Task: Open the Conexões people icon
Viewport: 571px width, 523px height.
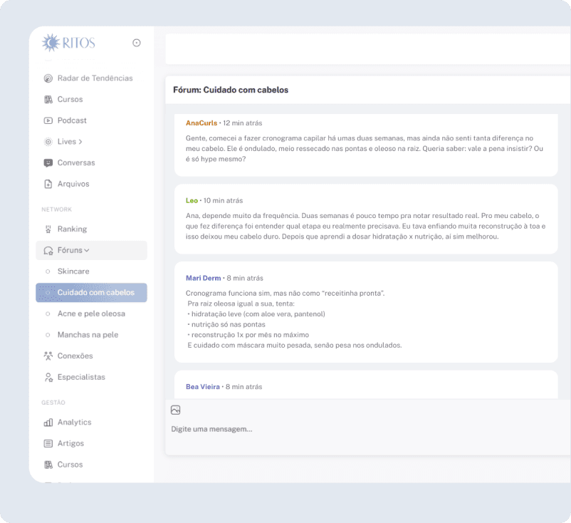Action: (48, 356)
